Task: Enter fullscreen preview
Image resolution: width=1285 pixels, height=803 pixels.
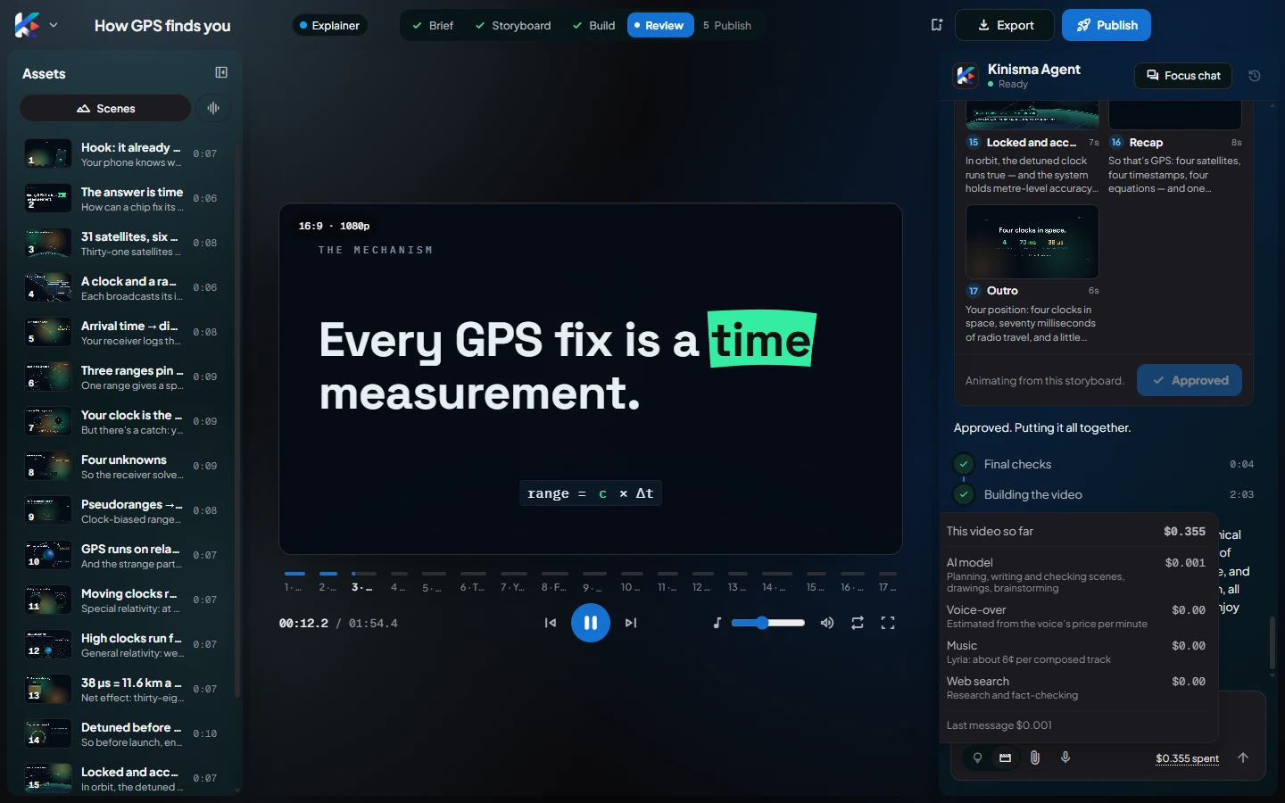Action: [888, 623]
